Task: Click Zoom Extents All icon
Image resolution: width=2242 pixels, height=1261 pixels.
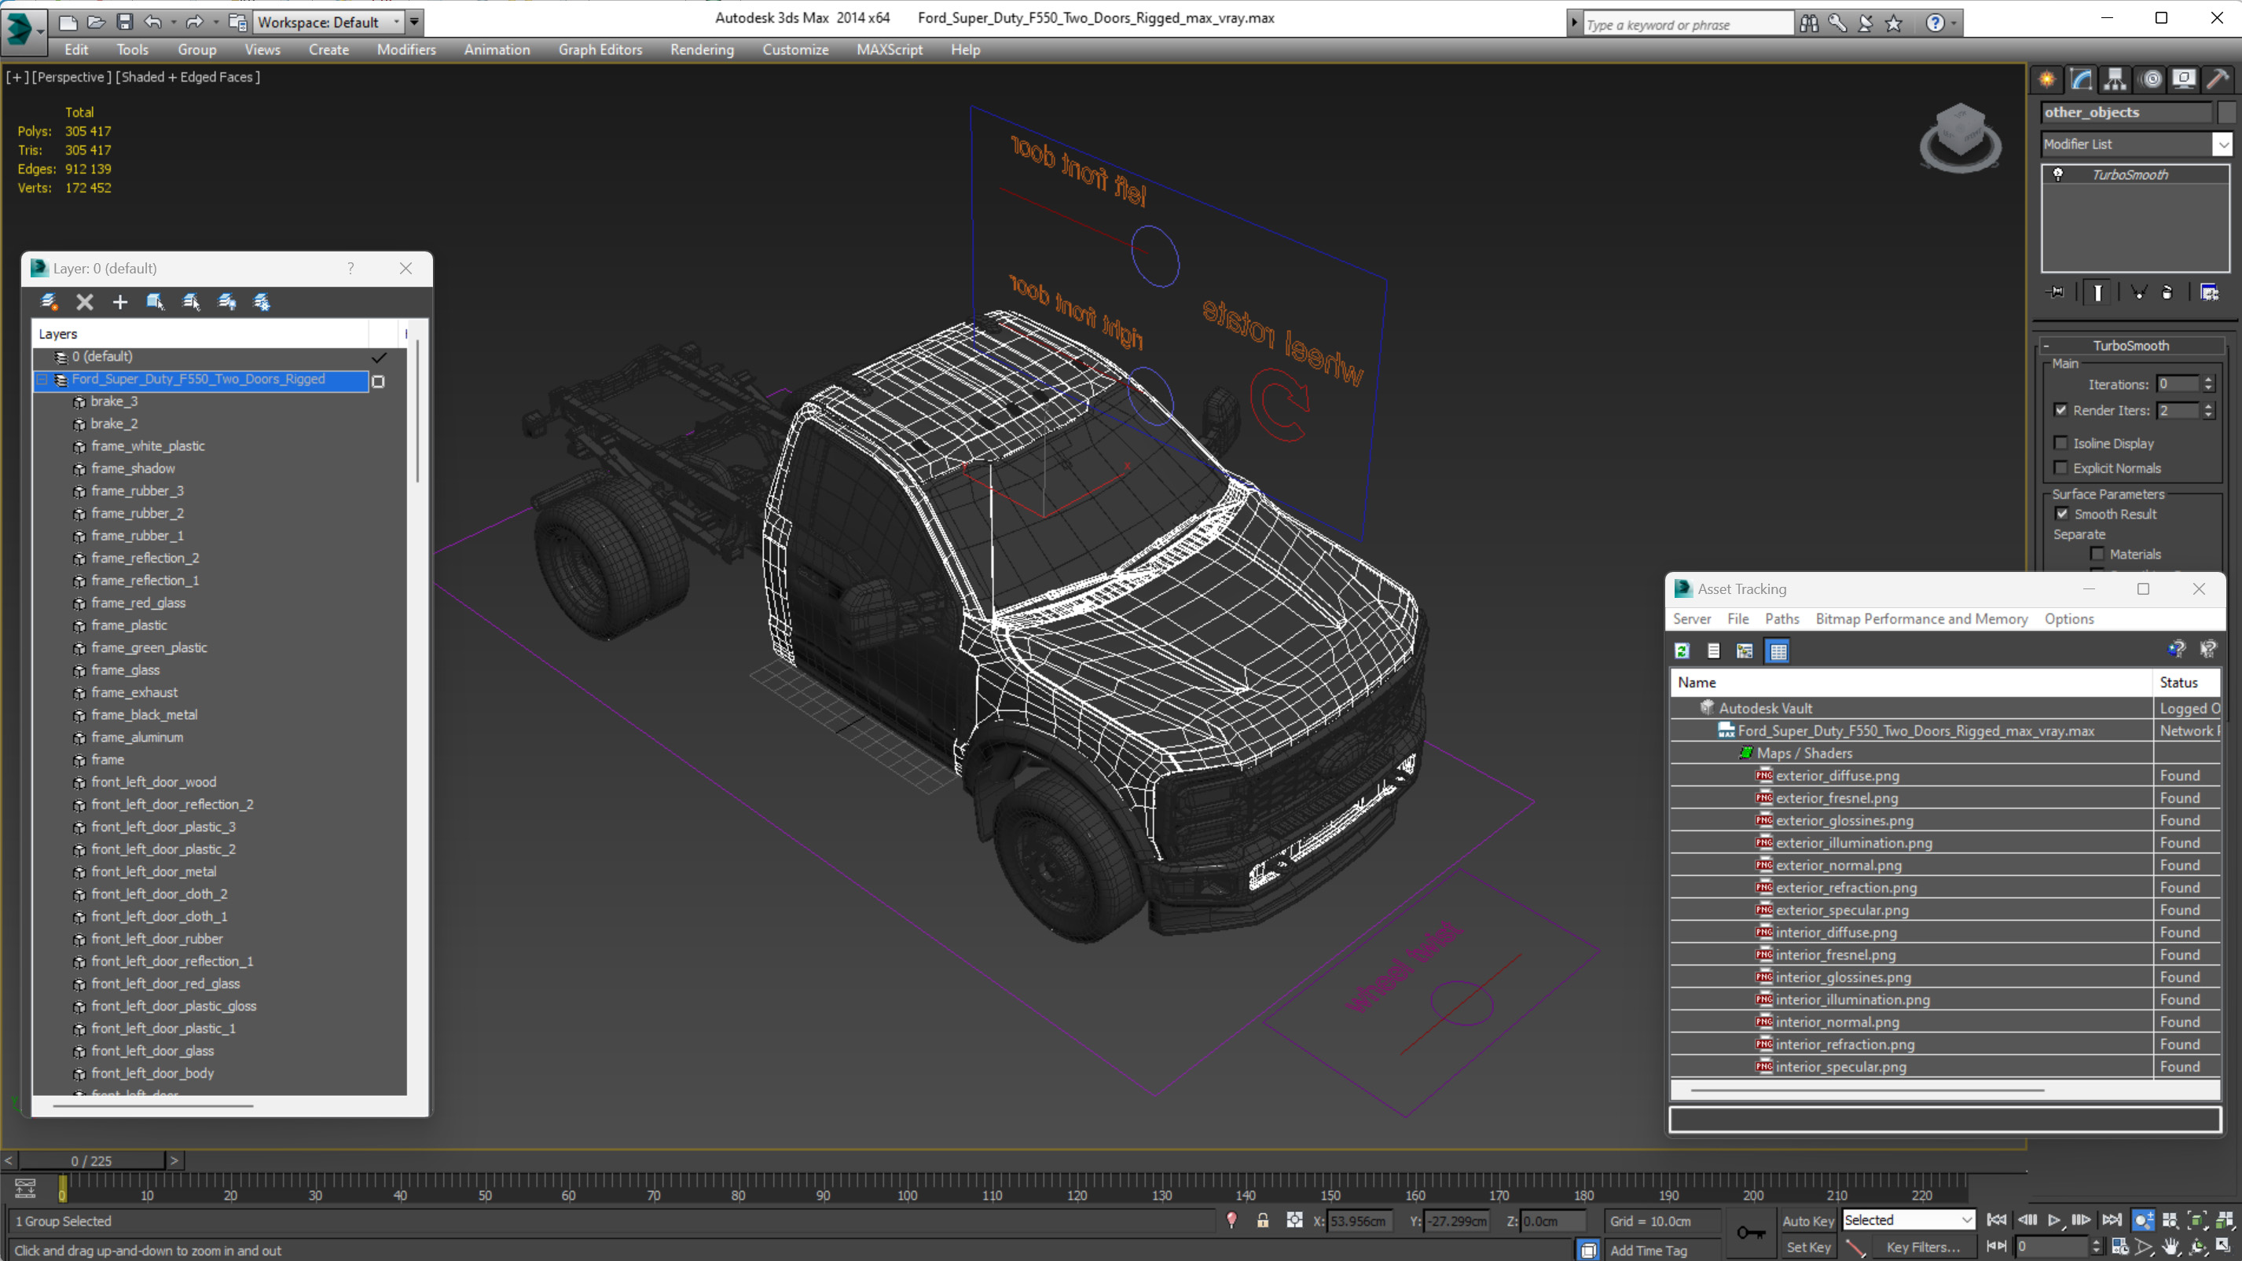Action: coord(2225,1220)
